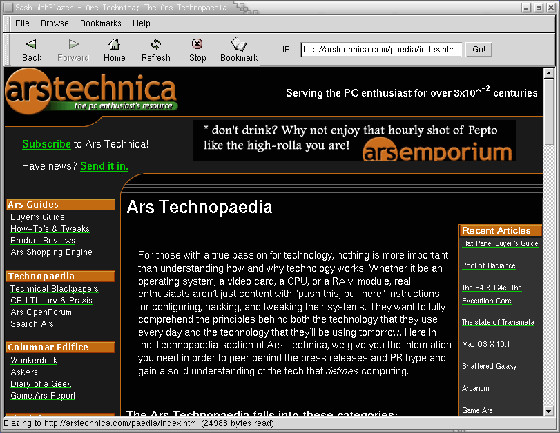The width and height of the screenshot is (560, 433).
Task: Follow the 'Send it in.' news link
Action: [104, 166]
